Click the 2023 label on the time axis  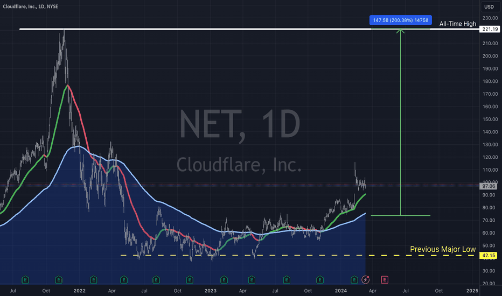point(211,291)
